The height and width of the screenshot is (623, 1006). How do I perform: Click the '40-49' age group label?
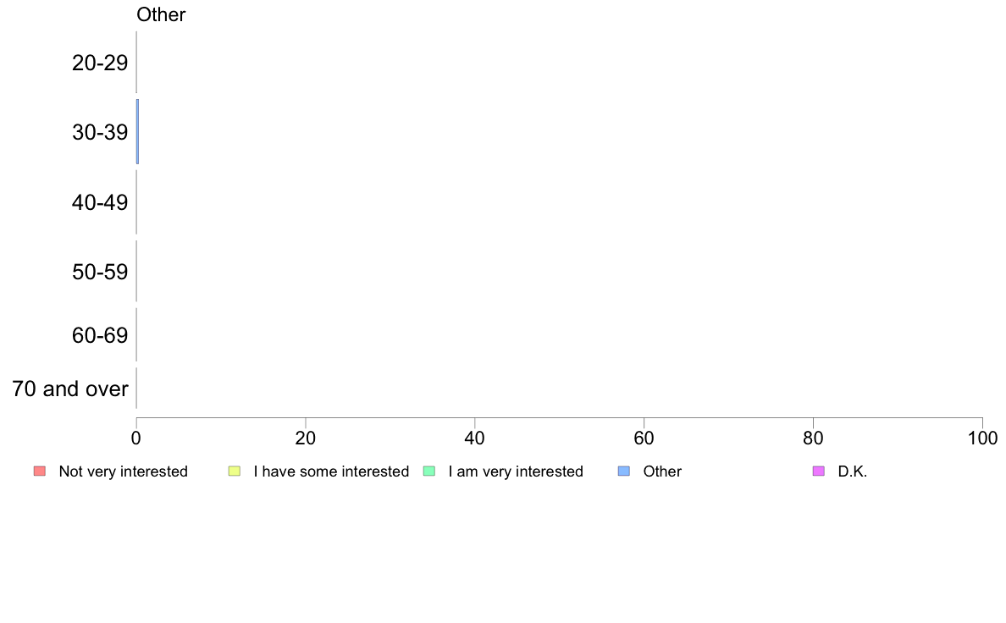(x=100, y=203)
